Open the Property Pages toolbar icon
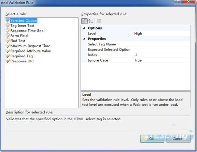197x152 pixels. click(x=99, y=21)
